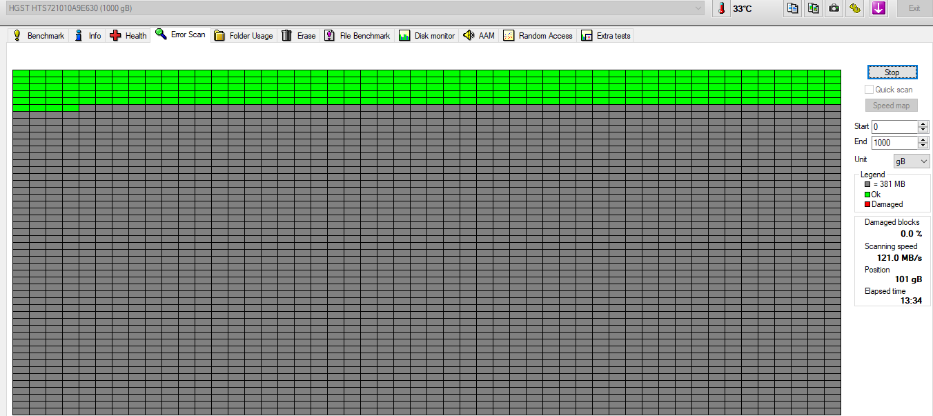Click the thermometer temperature icon
Image resolution: width=933 pixels, height=416 pixels.
click(721, 8)
